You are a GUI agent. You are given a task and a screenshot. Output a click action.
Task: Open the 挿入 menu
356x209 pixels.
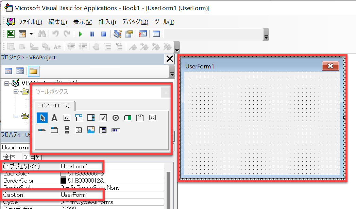coord(107,22)
